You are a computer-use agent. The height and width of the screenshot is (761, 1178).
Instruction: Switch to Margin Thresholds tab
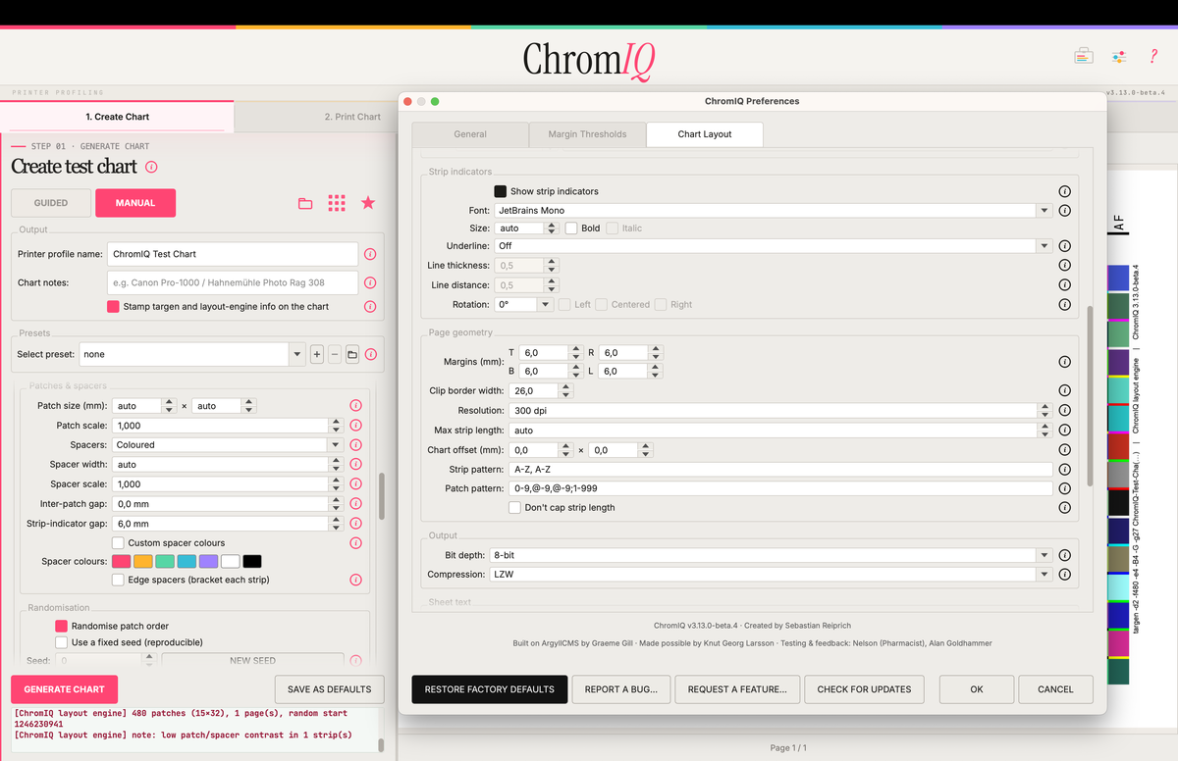click(x=587, y=134)
